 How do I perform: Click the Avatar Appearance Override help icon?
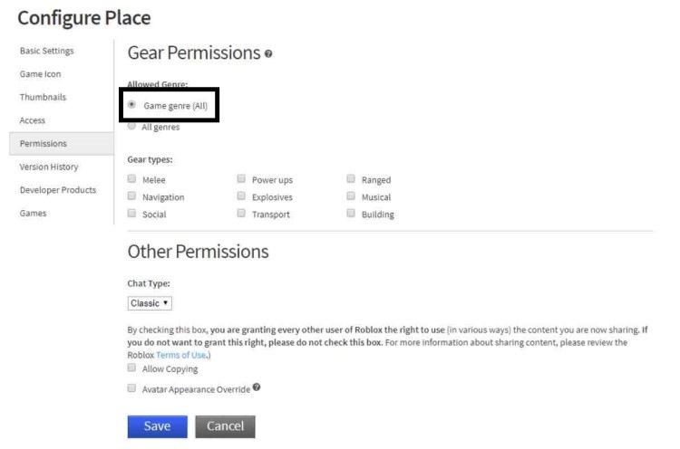point(257,387)
